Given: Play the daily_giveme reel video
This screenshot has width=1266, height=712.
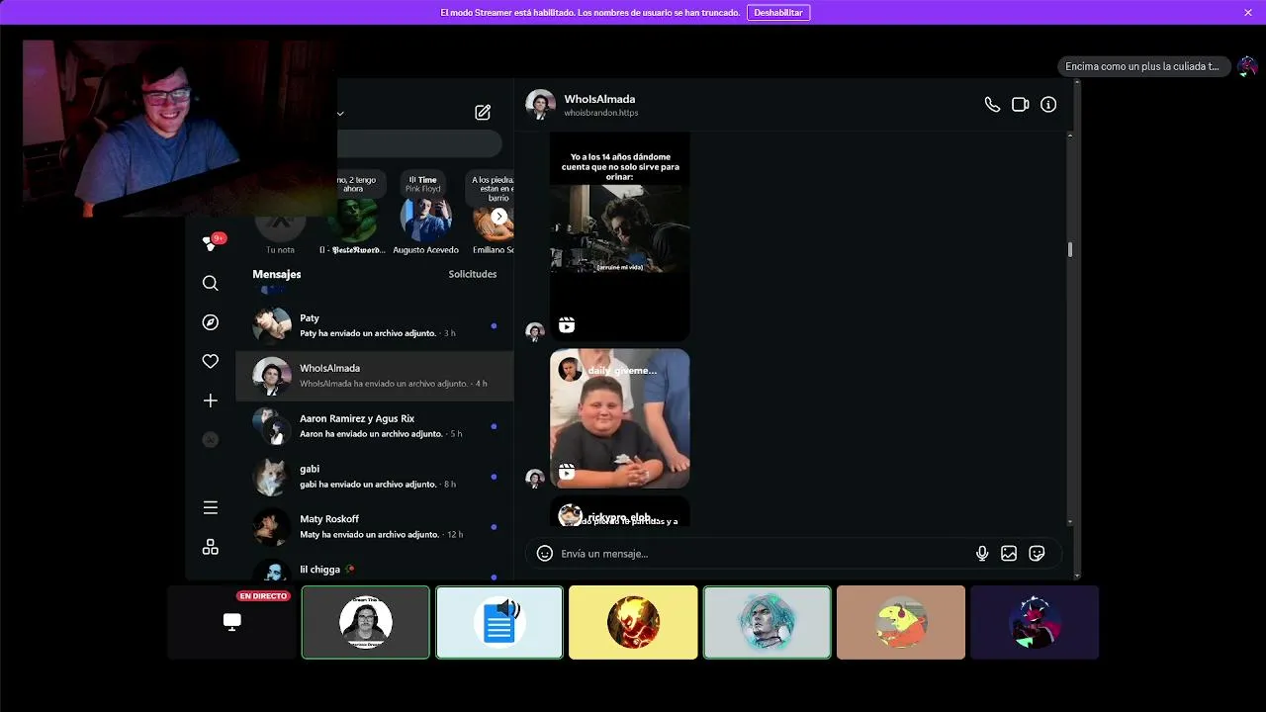Looking at the screenshot, I should tap(620, 418).
